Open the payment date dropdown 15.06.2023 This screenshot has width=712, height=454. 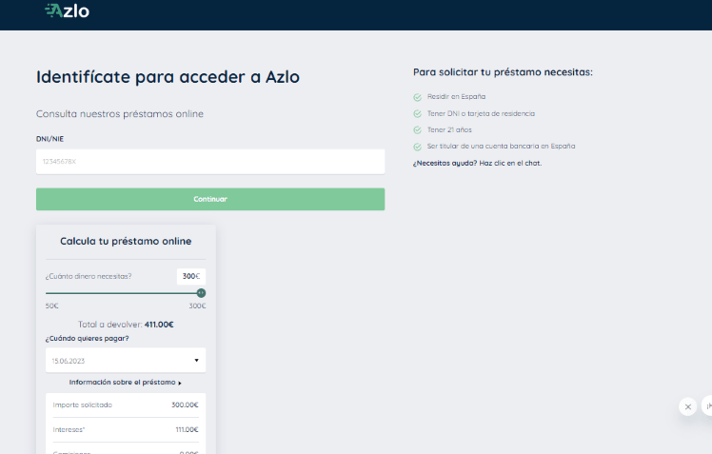pyautogui.click(x=126, y=361)
